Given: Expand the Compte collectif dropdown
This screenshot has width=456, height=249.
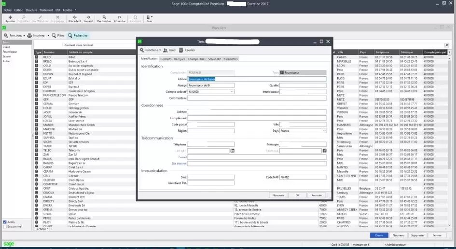Looking at the screenshot, I should tap(232, 92).
